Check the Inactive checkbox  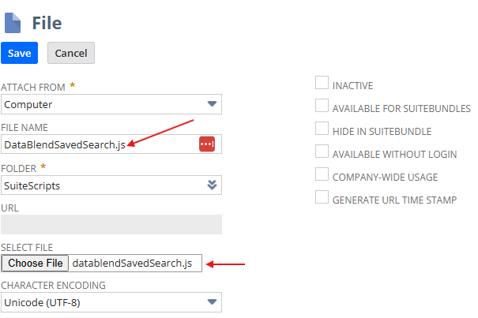point(322,83)
